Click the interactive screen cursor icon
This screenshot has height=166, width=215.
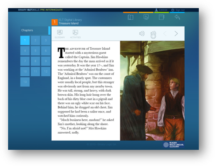tap(146, 17)
